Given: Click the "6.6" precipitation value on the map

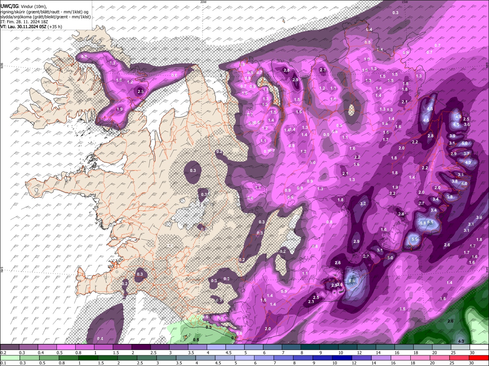Looking at the screenshot, I should click(352, 281).
